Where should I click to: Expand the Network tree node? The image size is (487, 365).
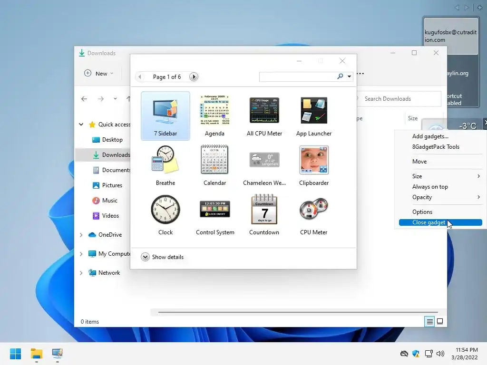(x=81, y=273)
